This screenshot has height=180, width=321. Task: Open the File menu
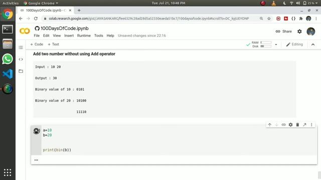(37, 35)
